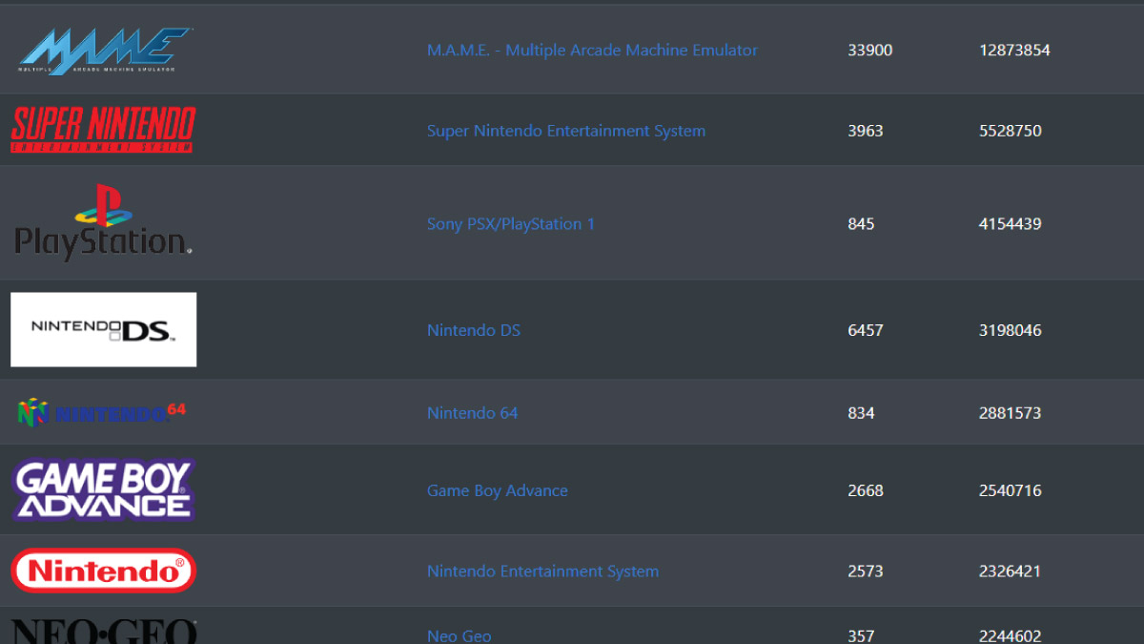Image resolution: width=1144 pixels, height=644 pixels.
Task: Select the value 12873854
Action: tap(1014, 50)
